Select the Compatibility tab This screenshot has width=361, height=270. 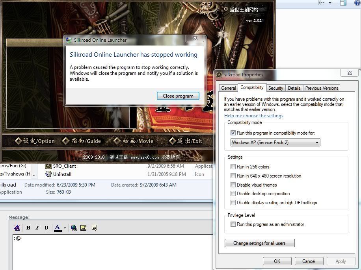(x=252, y=87)
